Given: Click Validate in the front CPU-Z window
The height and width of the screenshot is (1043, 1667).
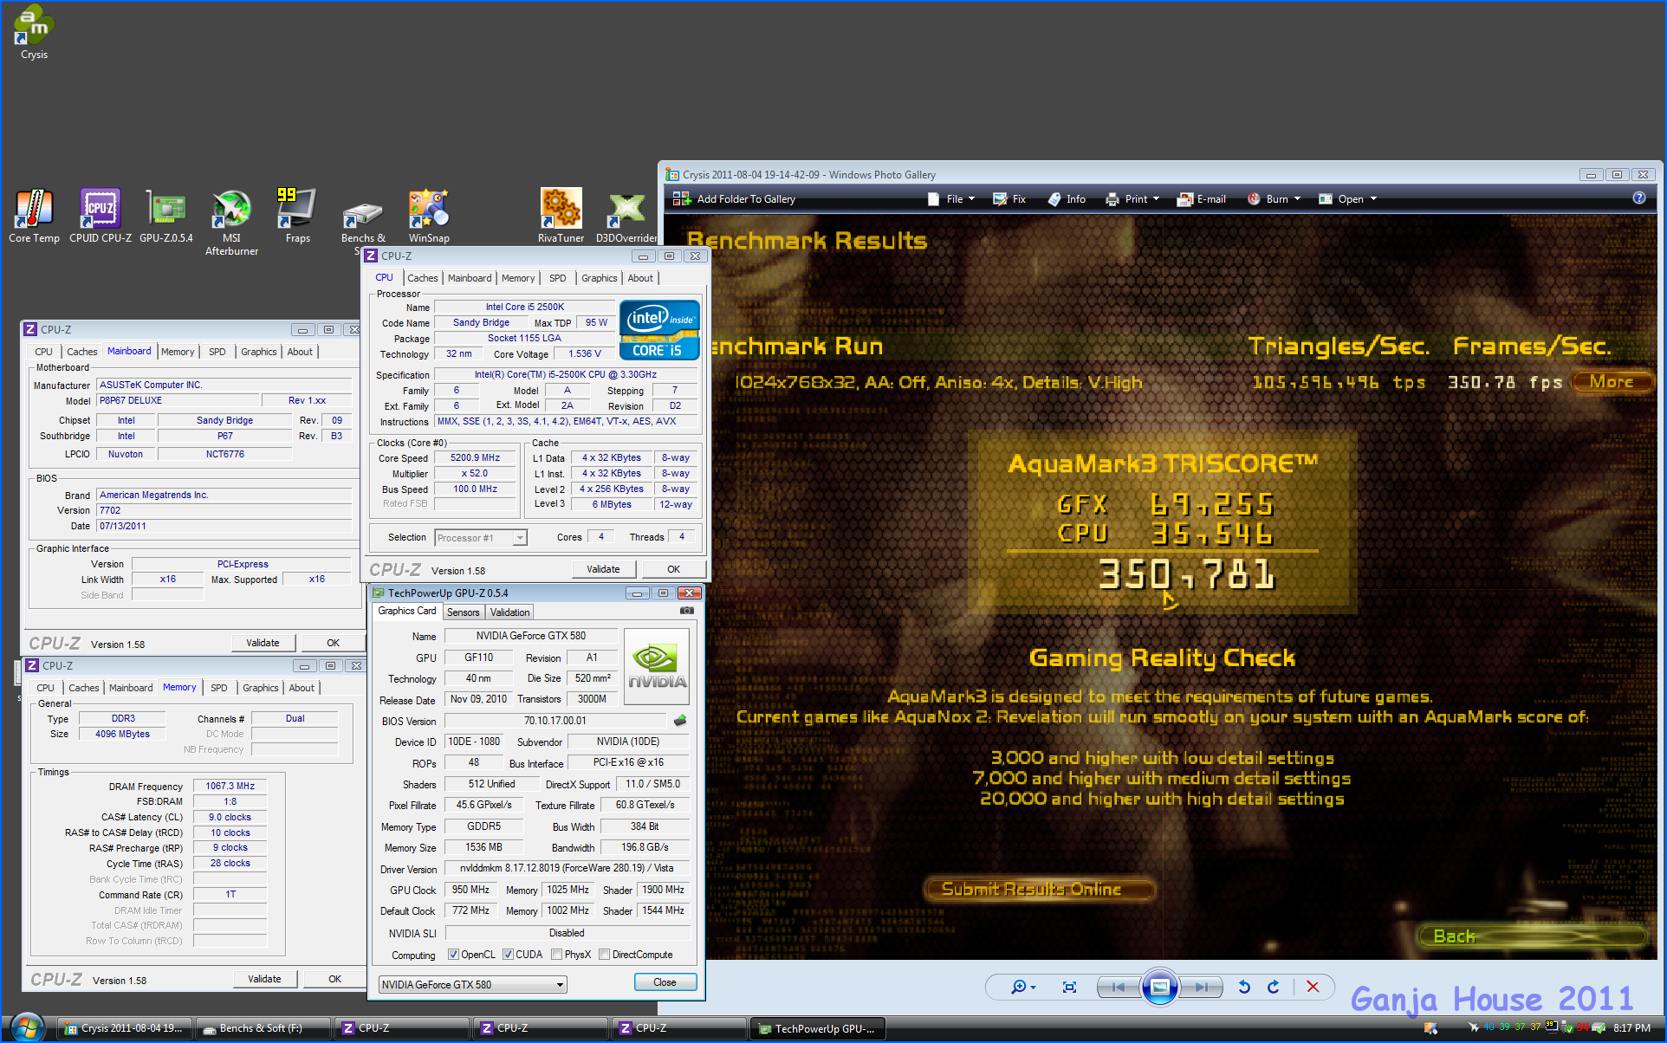Looking at the screenshot, I should tap(603, 569).
